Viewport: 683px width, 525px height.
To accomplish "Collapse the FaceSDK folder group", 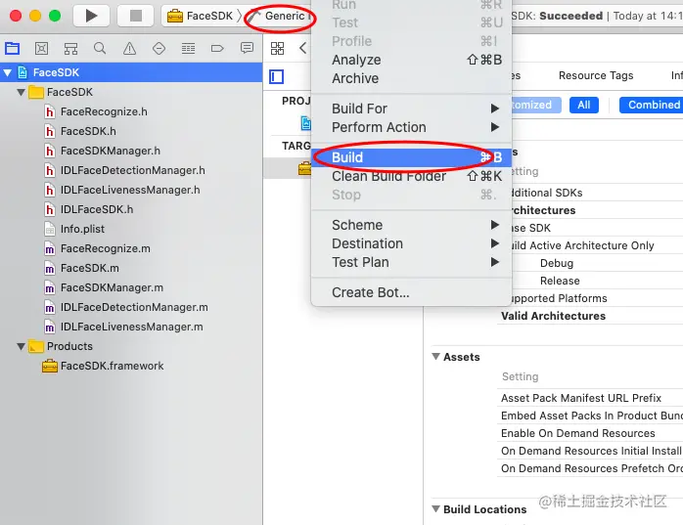I will click(x=21, y=92).
